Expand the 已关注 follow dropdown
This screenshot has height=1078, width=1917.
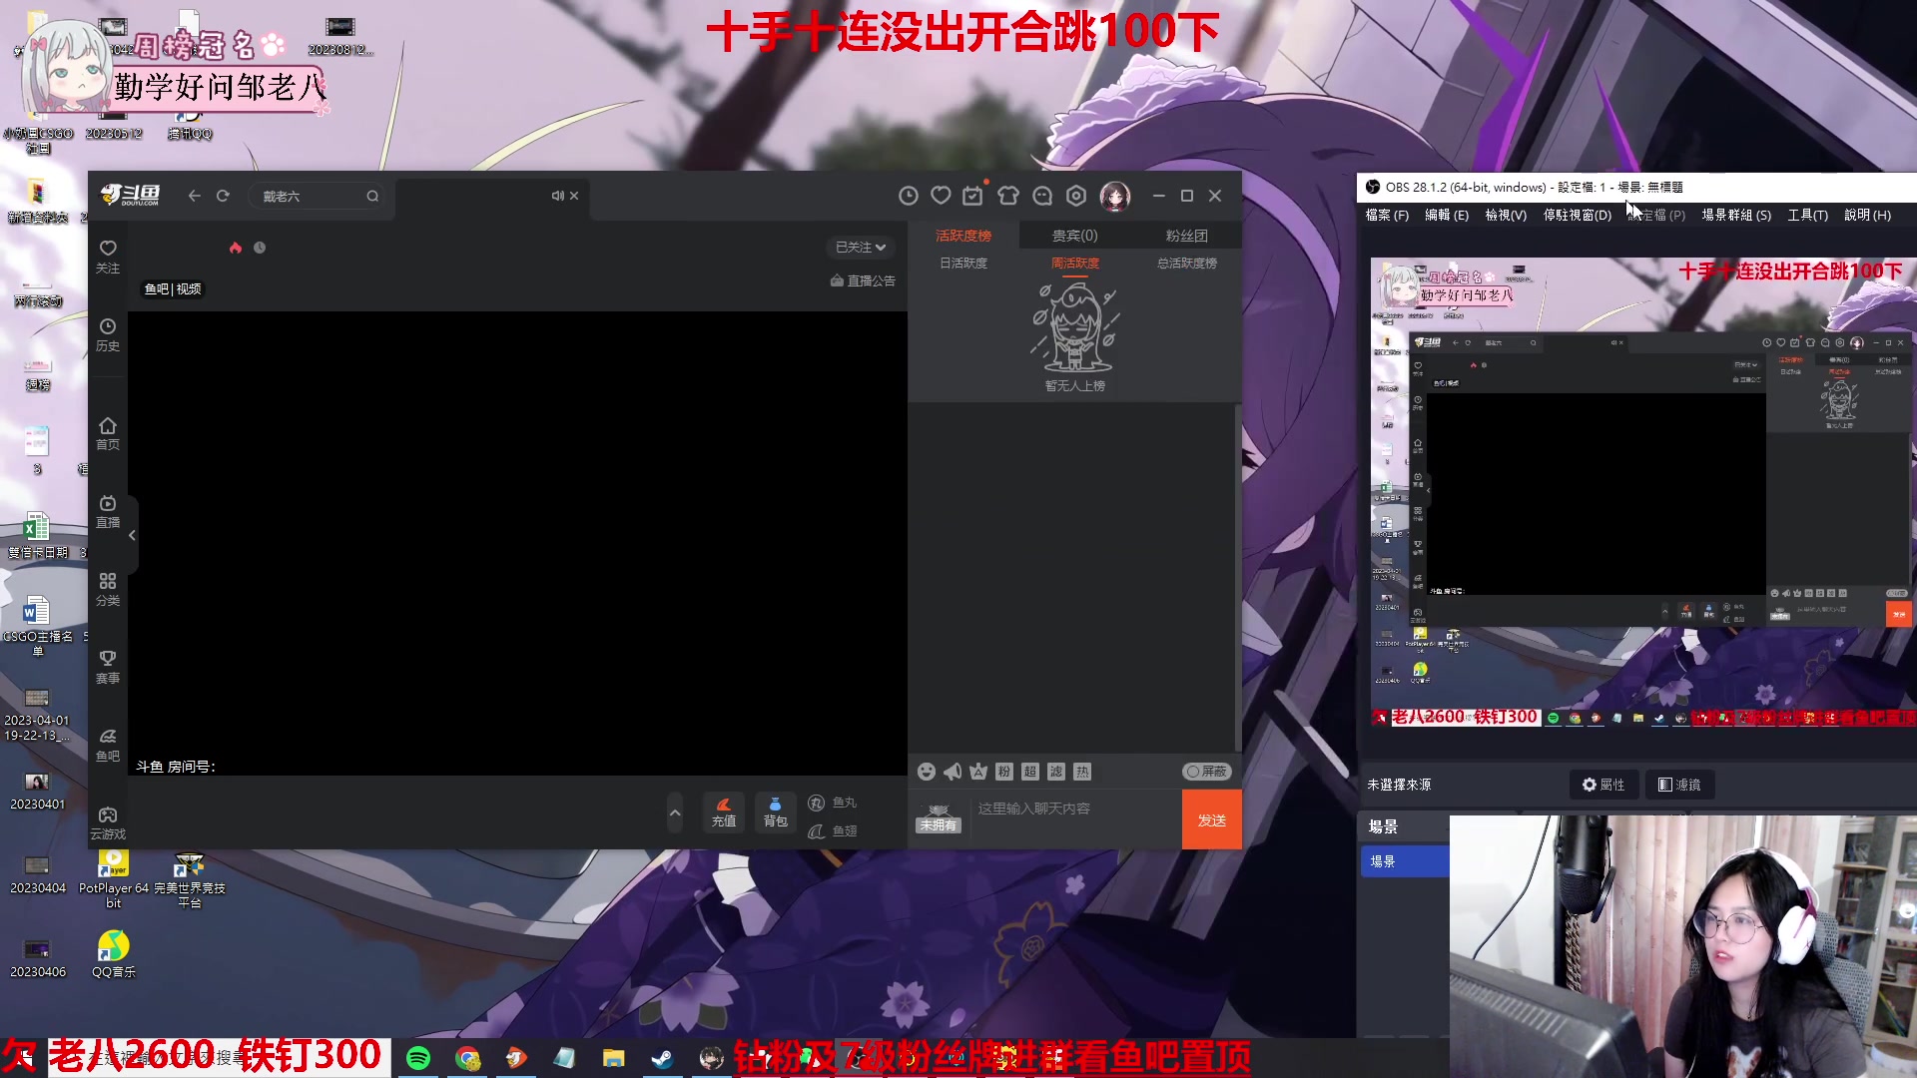point(861,247)
